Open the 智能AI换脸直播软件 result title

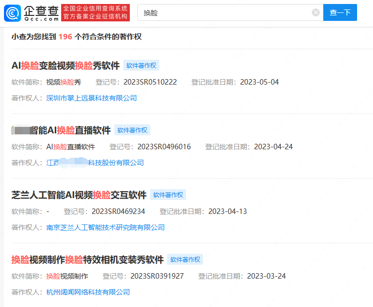(61, 130)
